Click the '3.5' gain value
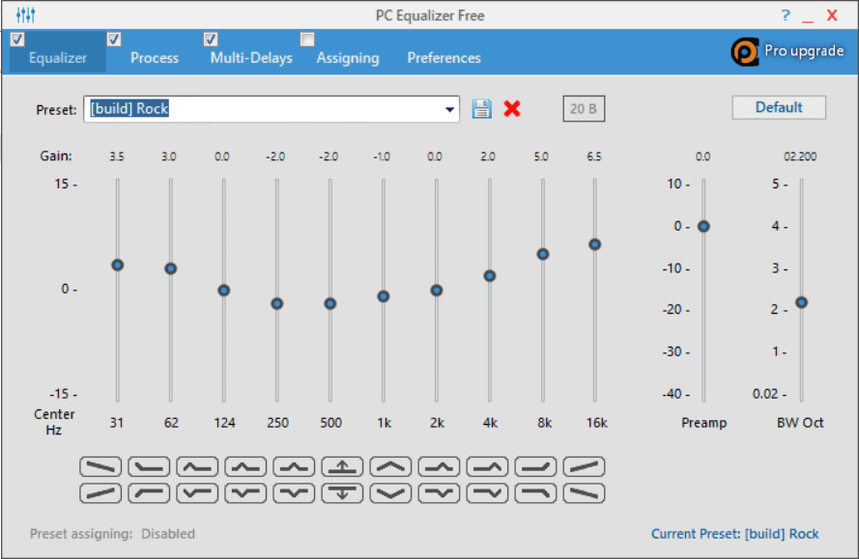859x559 pixels. point(117,156)
